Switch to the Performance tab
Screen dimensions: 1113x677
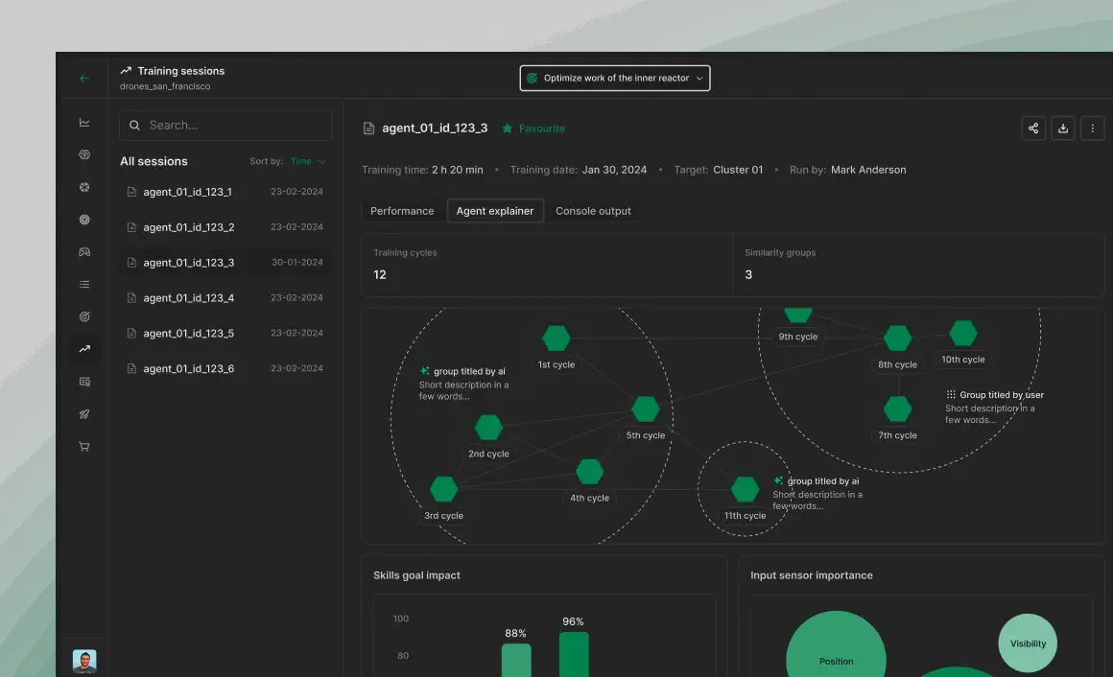click(402, 211)
